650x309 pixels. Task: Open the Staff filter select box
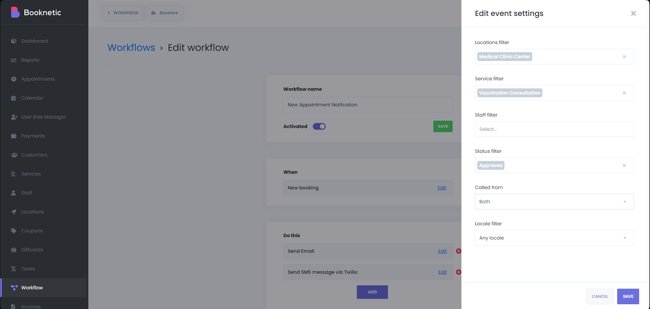point(554,129)
